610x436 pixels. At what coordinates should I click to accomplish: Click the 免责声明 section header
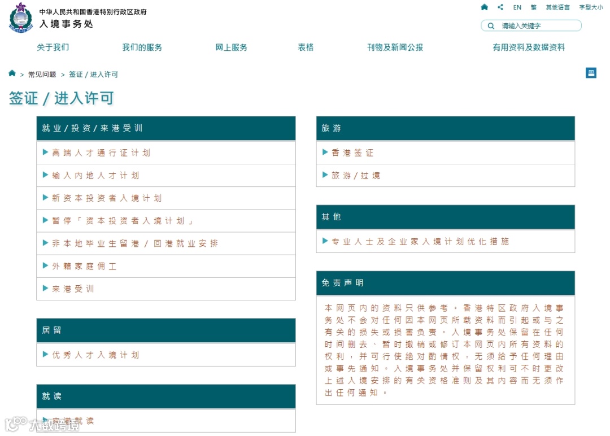tap(446, 283)
